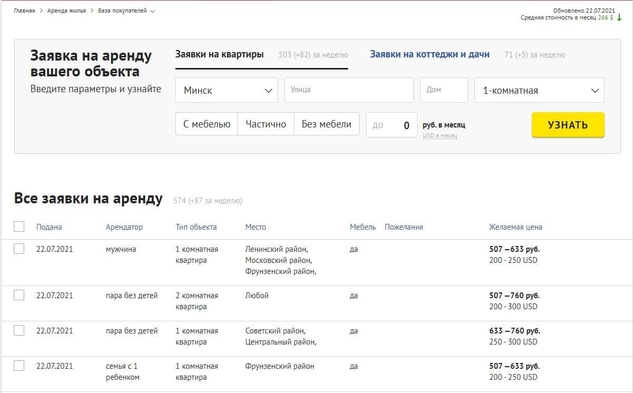The image size is (633, 393).
Task: Check the box for the мужчина request row
Action: point(19,249)
